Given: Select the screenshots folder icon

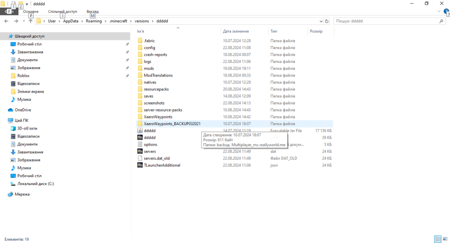Looking at the screenshot, I should tap(140, 103).
